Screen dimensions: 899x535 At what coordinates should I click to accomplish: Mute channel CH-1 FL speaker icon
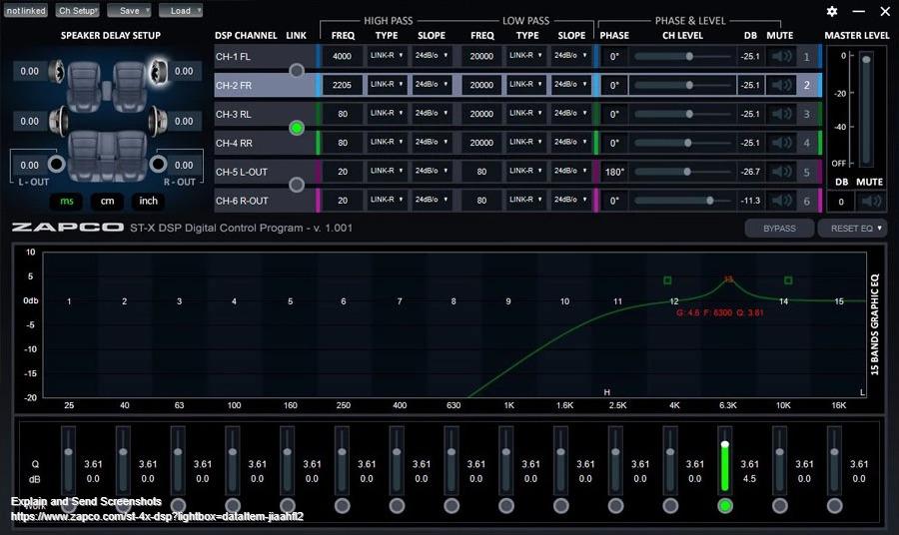click(781, 57)
